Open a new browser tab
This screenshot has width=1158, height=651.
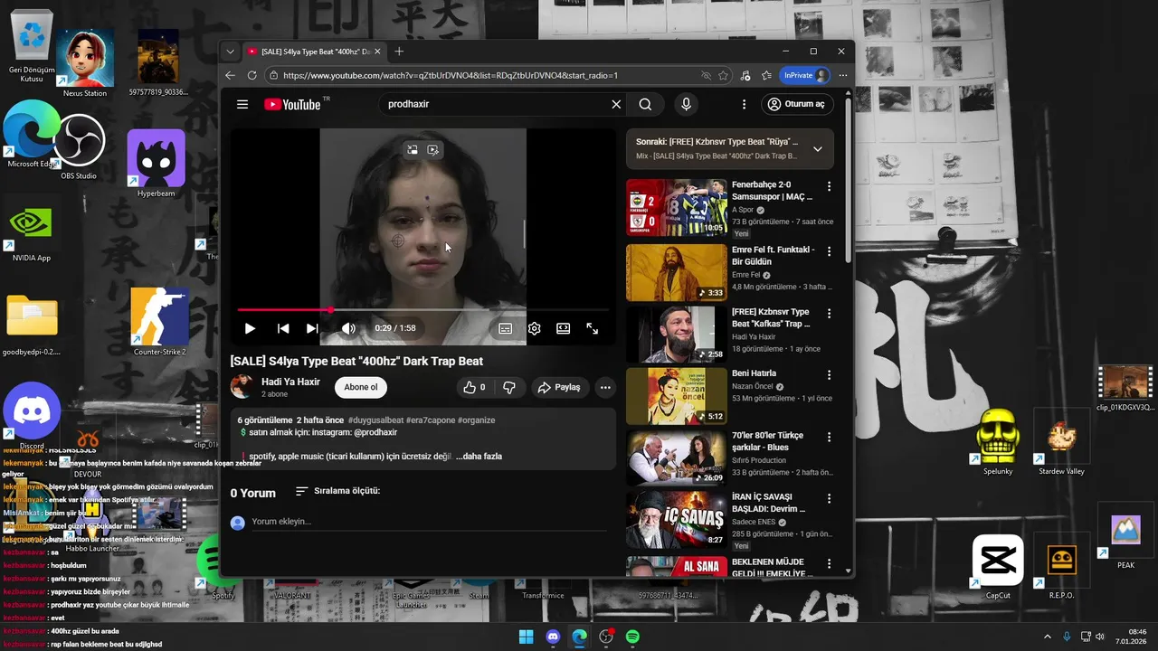(399, 52)
